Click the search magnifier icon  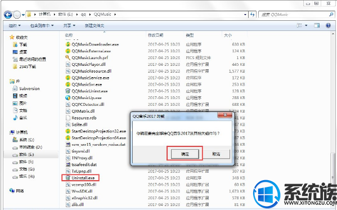(331, 15)
